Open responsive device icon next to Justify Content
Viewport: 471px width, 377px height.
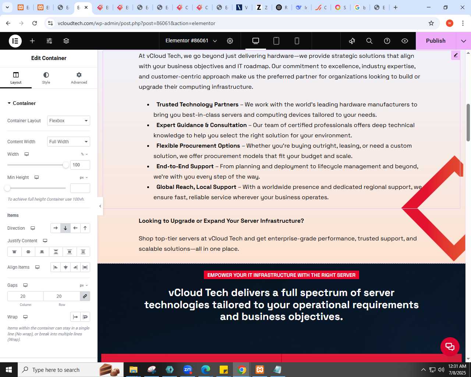click(45, 241)
